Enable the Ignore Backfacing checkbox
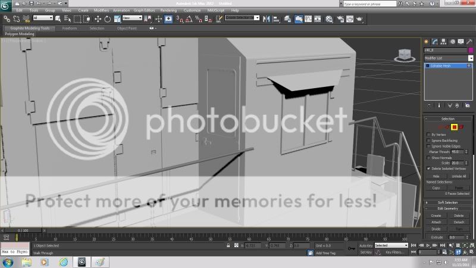Viewport: 476px width, 268px height. [x=428, y=141]
